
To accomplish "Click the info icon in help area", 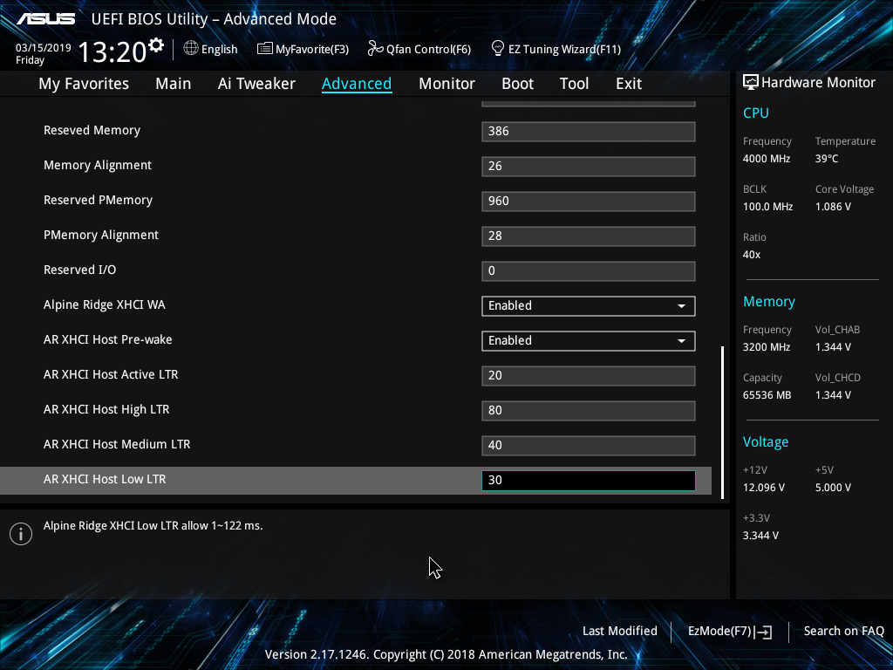I will tap(21, 534).
